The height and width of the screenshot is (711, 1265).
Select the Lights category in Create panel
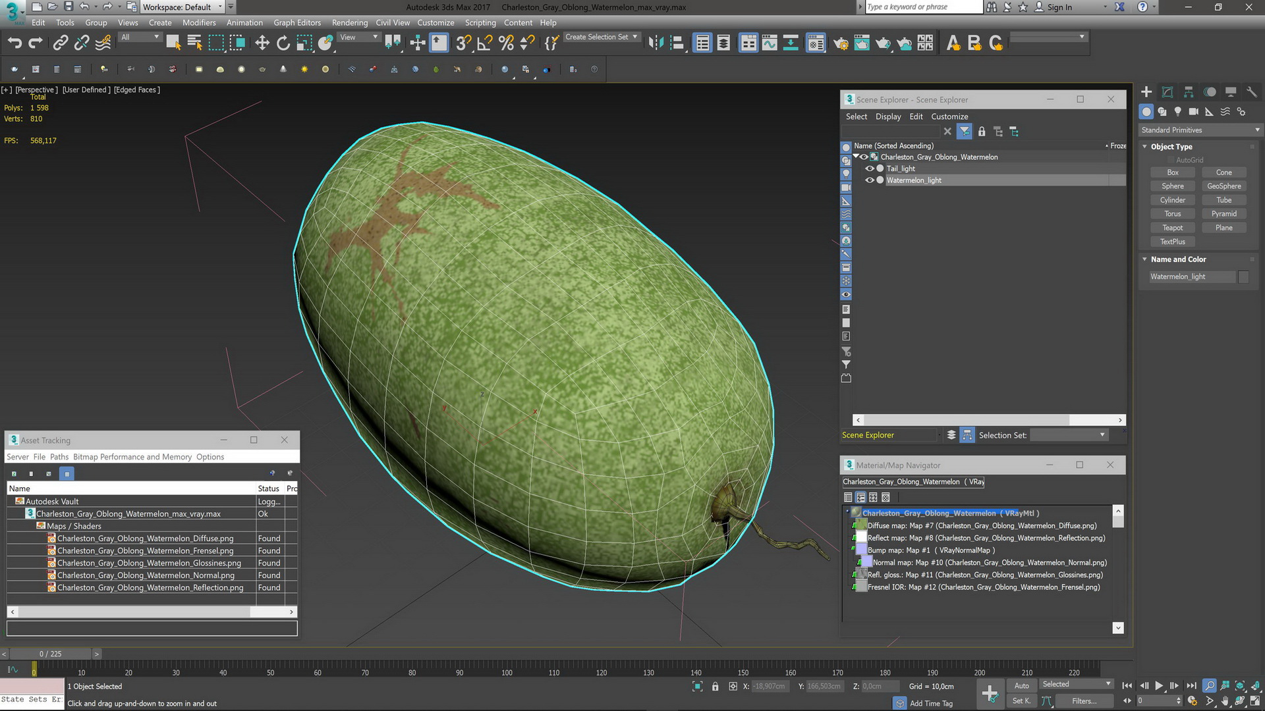tap(1178, 112)
